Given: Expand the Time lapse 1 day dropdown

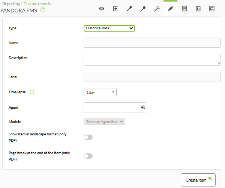Looking at the screenshot, I should click(x=100, y=92).
